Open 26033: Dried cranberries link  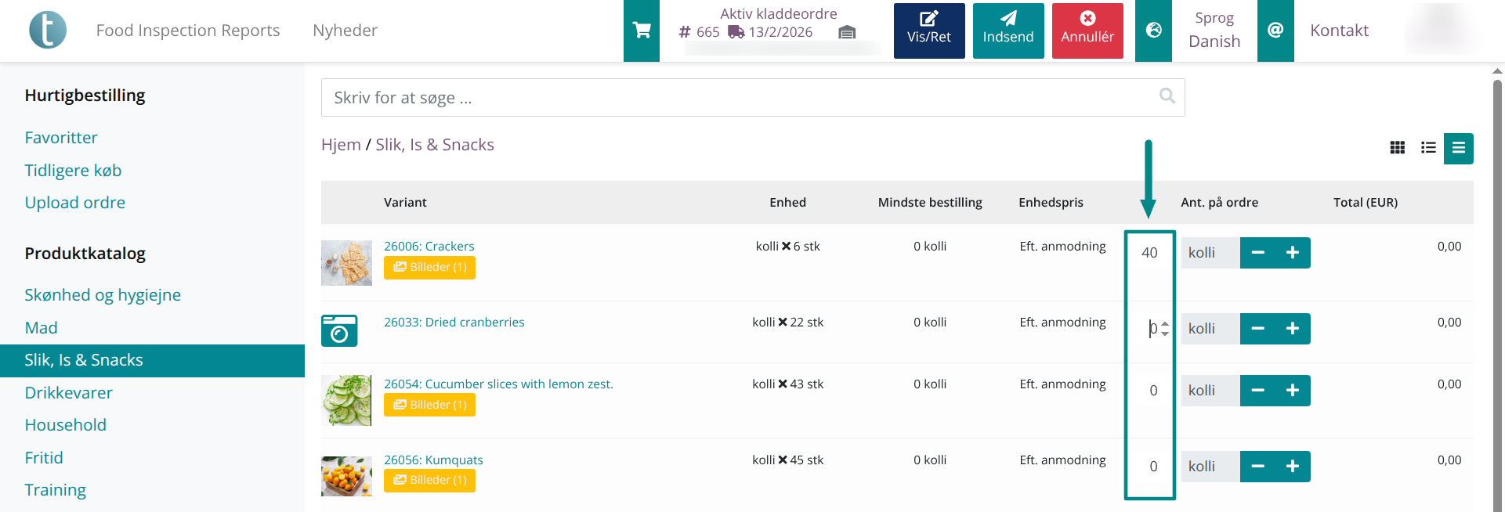tap(454, 323)
